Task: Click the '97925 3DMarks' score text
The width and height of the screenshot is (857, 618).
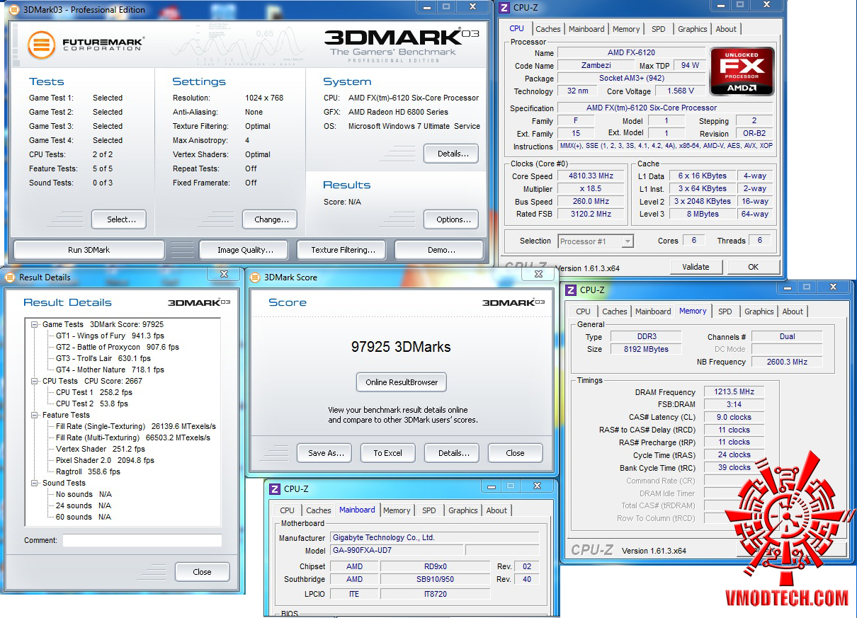Action: pos(401,347)
